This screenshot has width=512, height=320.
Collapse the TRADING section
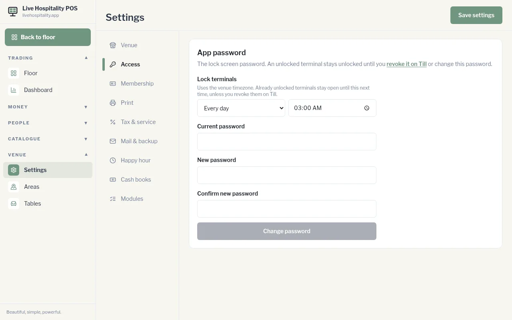tap(48, 58)
